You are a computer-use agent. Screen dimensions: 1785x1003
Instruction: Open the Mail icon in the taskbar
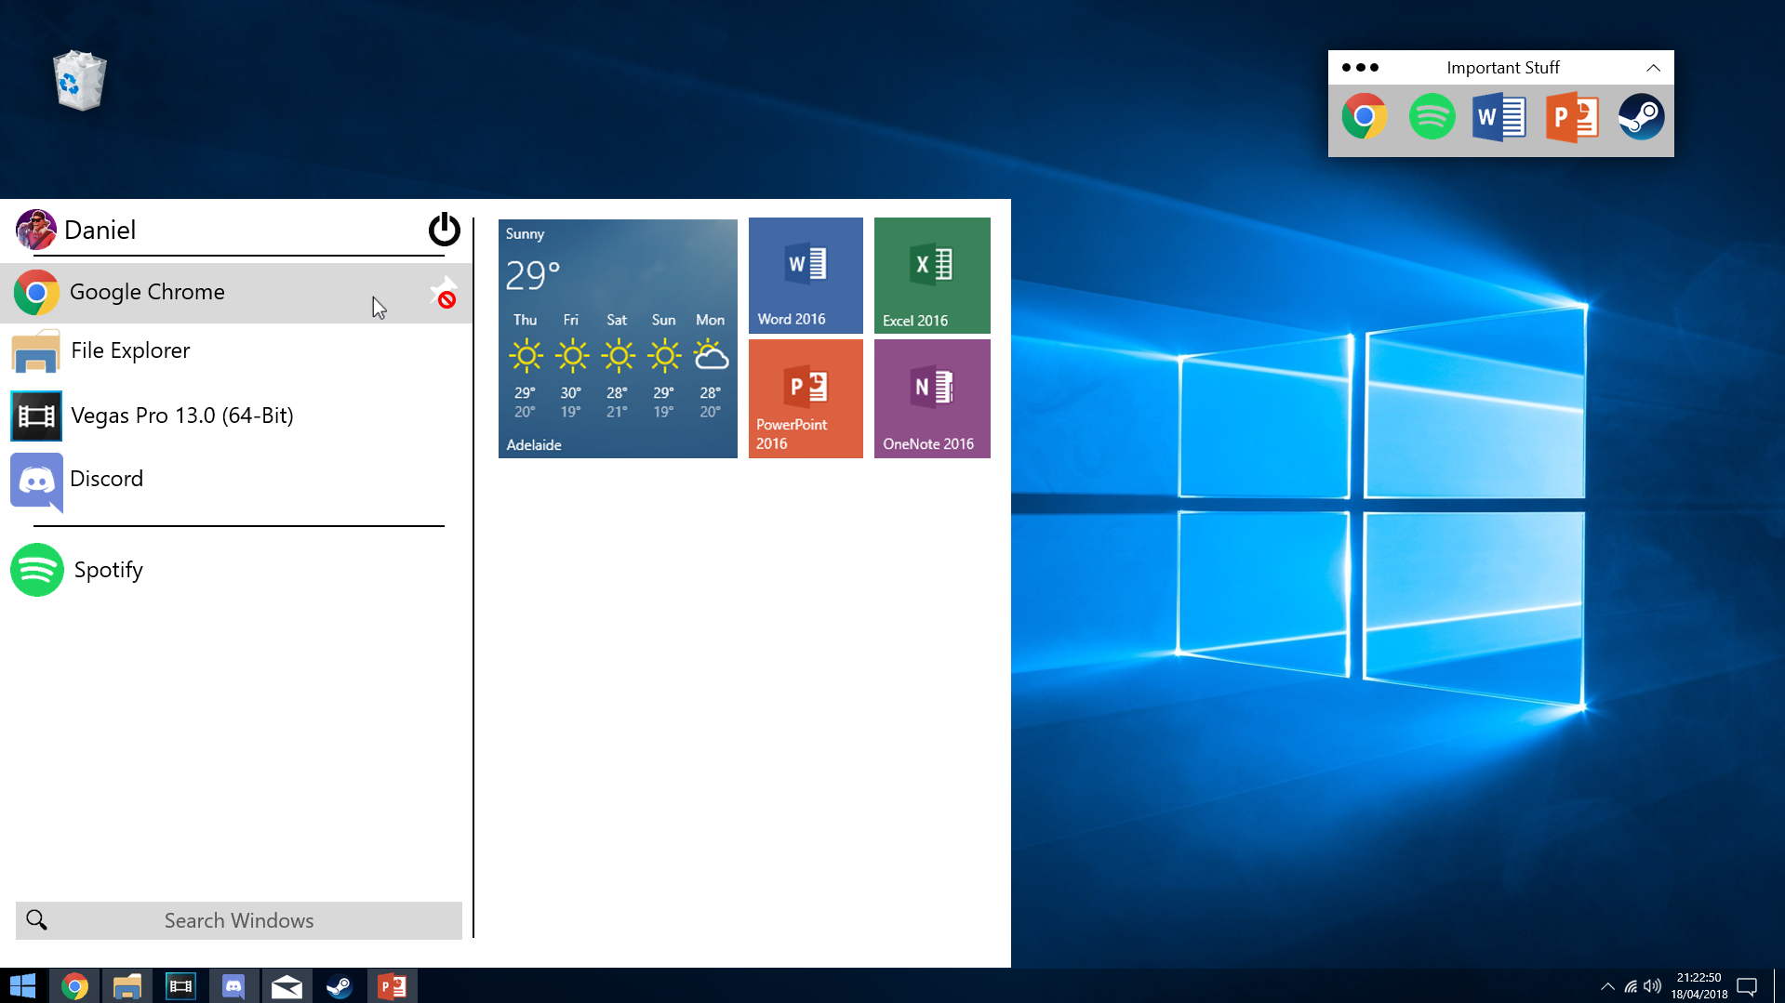point(286,986)
